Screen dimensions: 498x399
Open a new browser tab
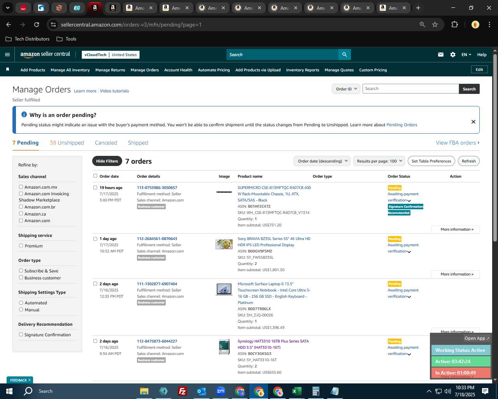point(418,8)
